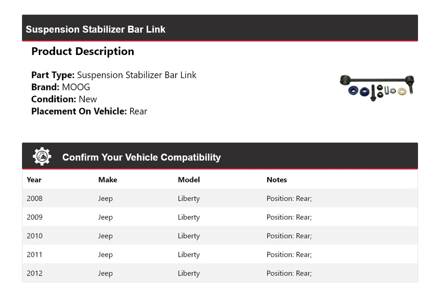Click the 2009 year row cell
This screenshot has height=297, width=440.
(34, 217)
